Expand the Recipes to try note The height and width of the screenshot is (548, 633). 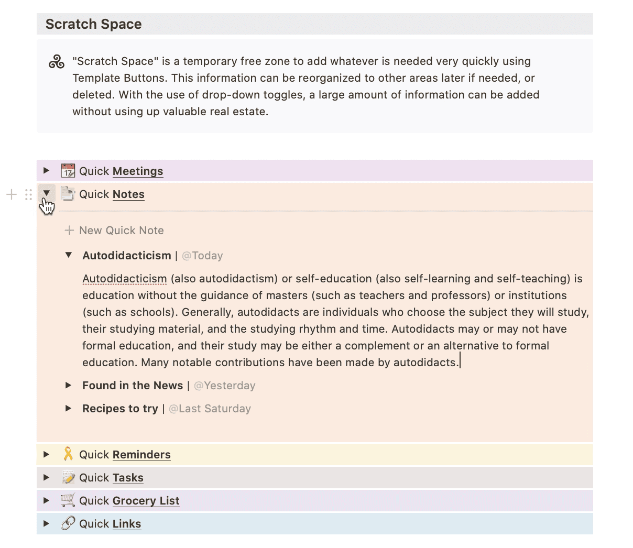69,408
